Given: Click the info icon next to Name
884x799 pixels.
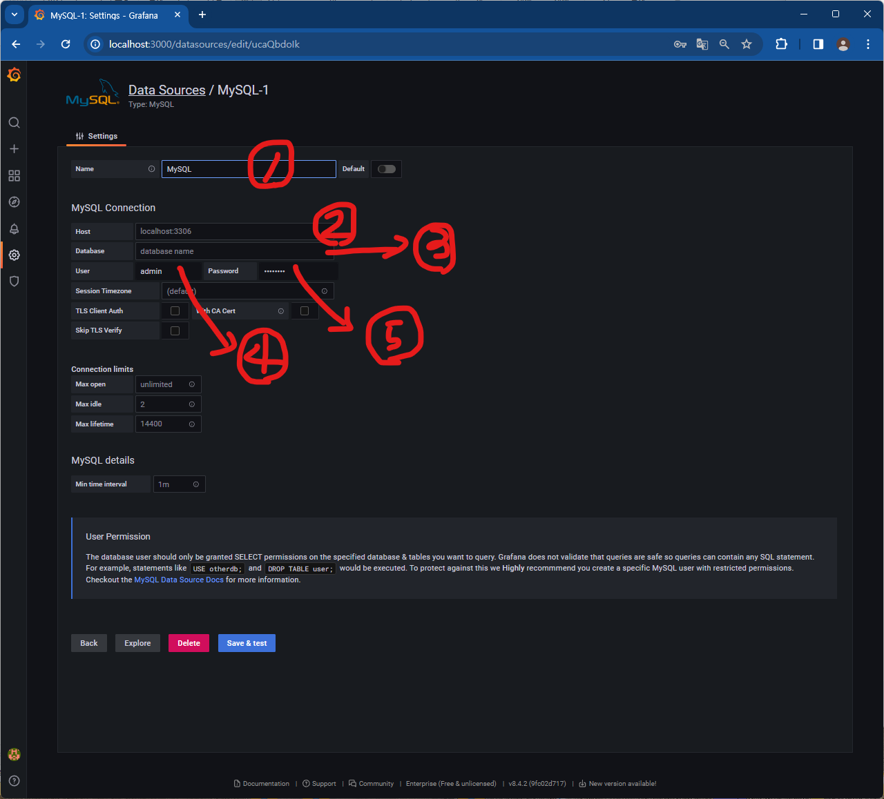Looking at the screenshot, I should (151, 169).
